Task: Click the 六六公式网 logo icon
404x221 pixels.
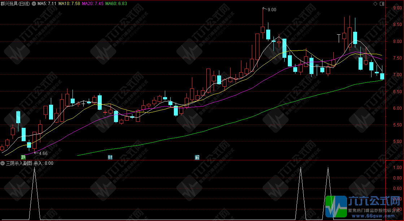Action: click(x=335, y=207)
